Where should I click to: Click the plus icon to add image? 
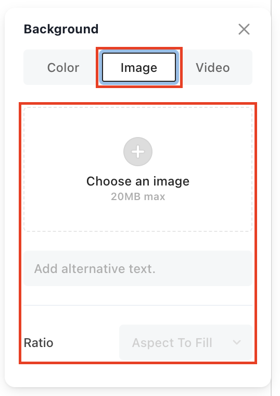(138, 152)
